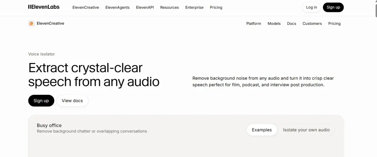Open Pricing in the sub-navigation
This screenshot has width=377, height=157.
[334, 24]
